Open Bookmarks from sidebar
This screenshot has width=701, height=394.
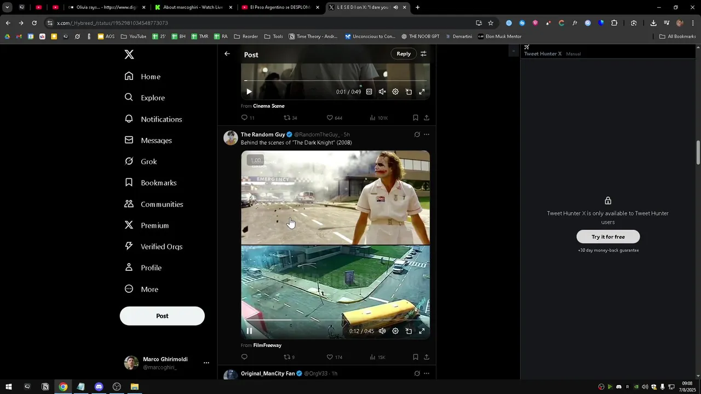150,183
